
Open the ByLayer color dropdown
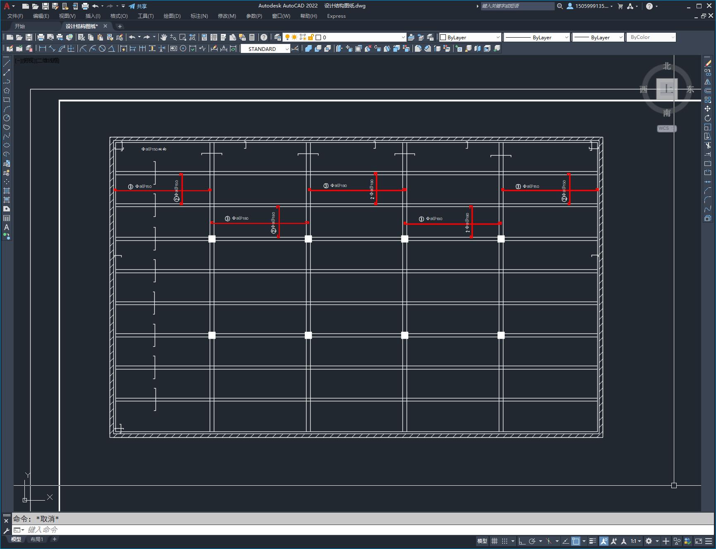pos(470,37)
